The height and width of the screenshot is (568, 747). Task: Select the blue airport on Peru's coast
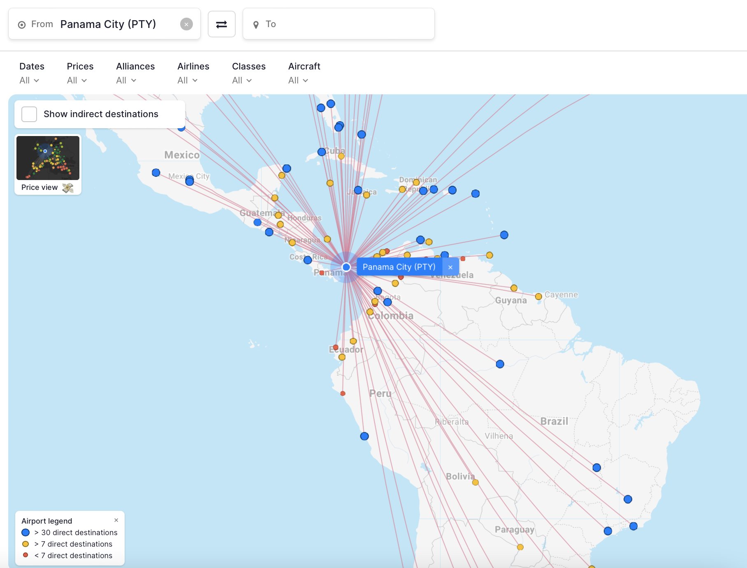pos(364,436)
